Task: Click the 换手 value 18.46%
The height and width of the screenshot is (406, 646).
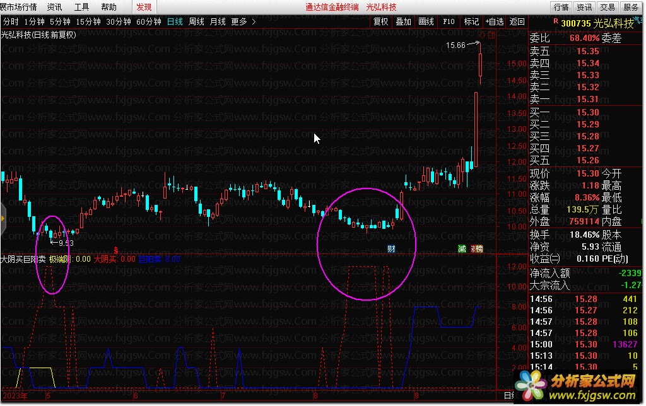Action: [585, 235]
